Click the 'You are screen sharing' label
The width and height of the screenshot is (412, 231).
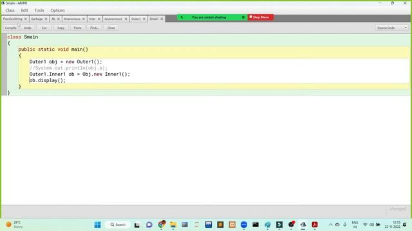click(209, 17)
